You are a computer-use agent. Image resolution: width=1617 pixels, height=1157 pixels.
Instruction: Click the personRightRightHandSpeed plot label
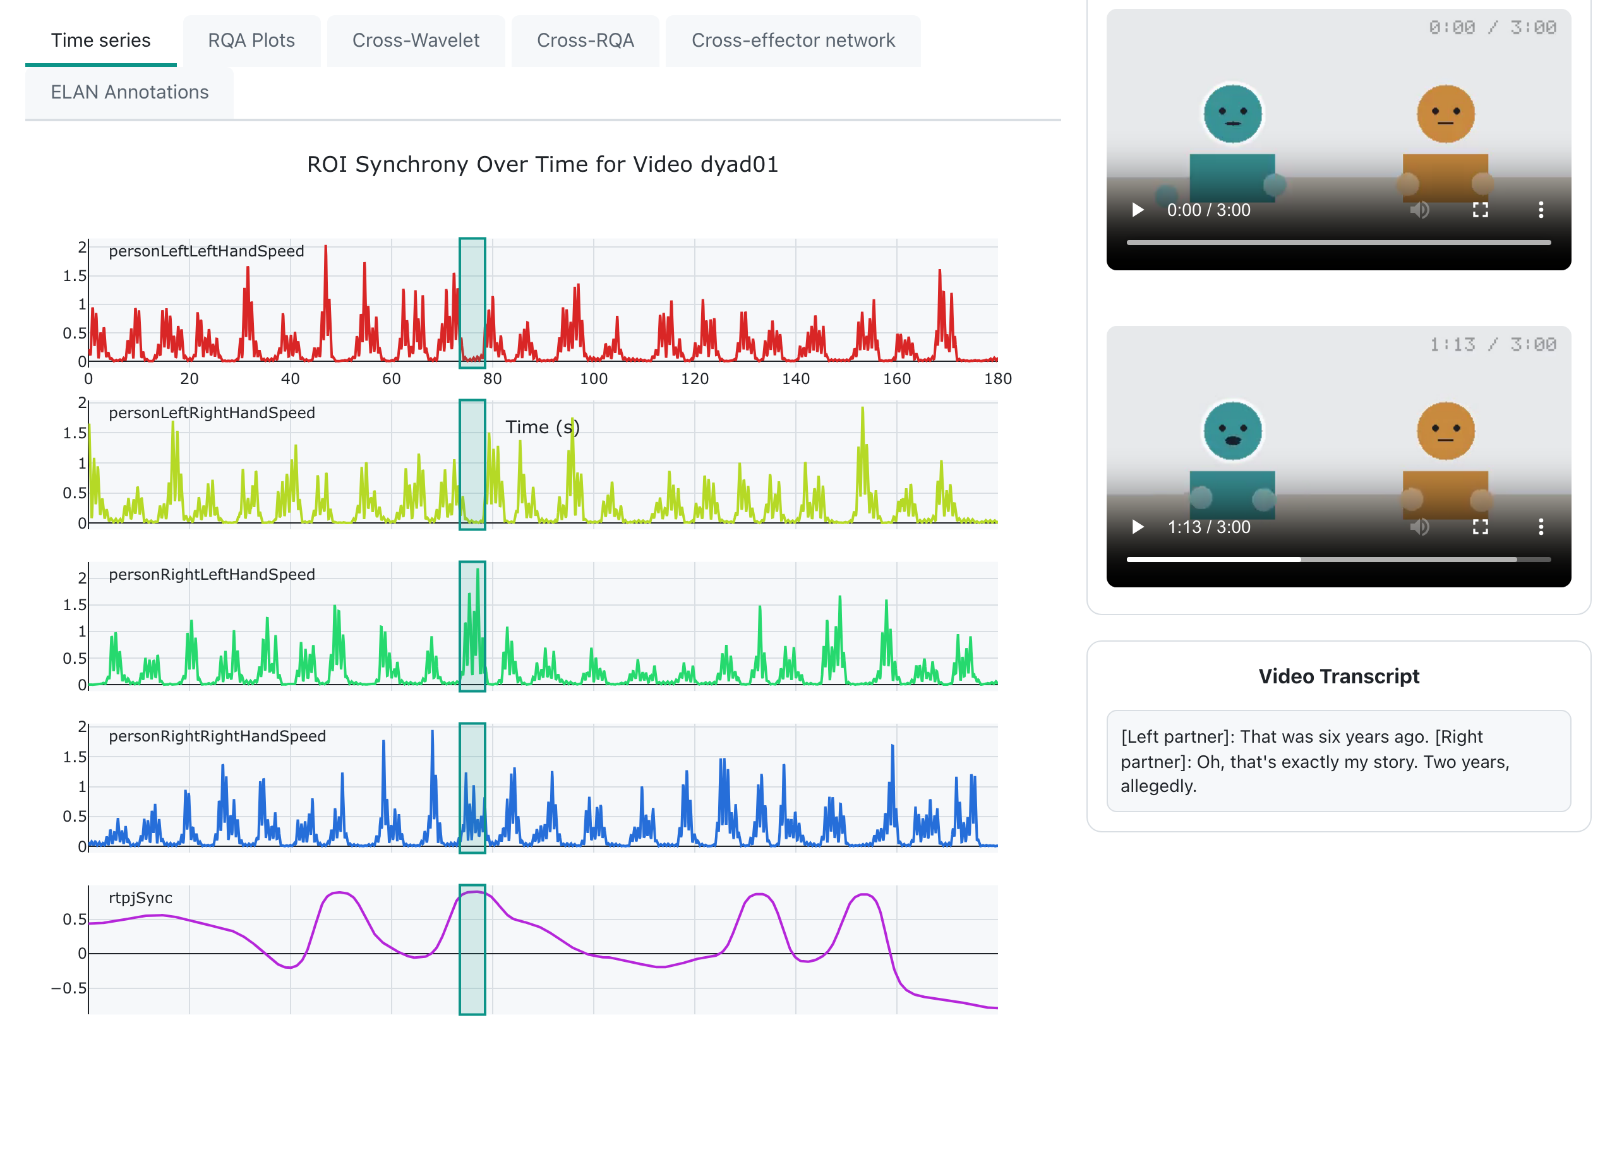[x=217, y=736]
